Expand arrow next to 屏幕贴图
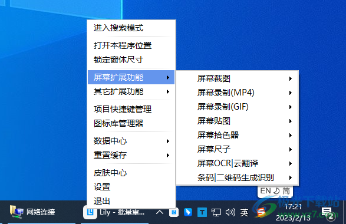This screenshot has height=224, width=346. coord(291,121)
